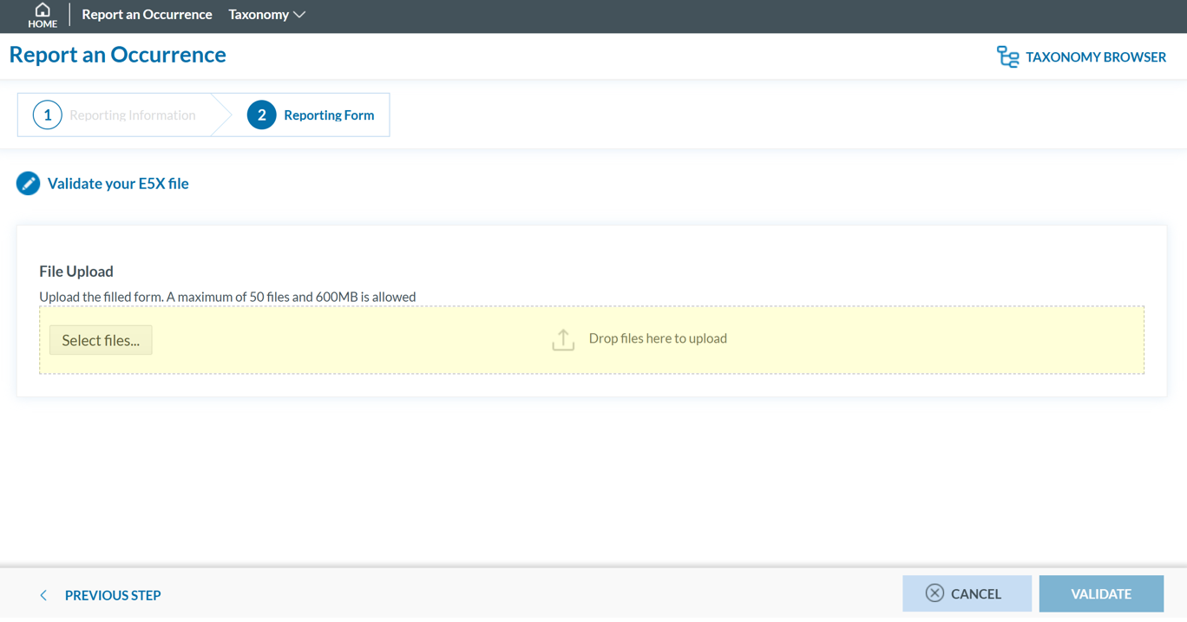Go back via PREVIOUS STEP link
This screenshot has height=622, width=1187.
[113, 595]
